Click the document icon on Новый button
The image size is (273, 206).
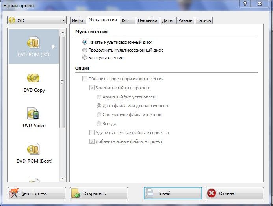[x=150, y=193]
